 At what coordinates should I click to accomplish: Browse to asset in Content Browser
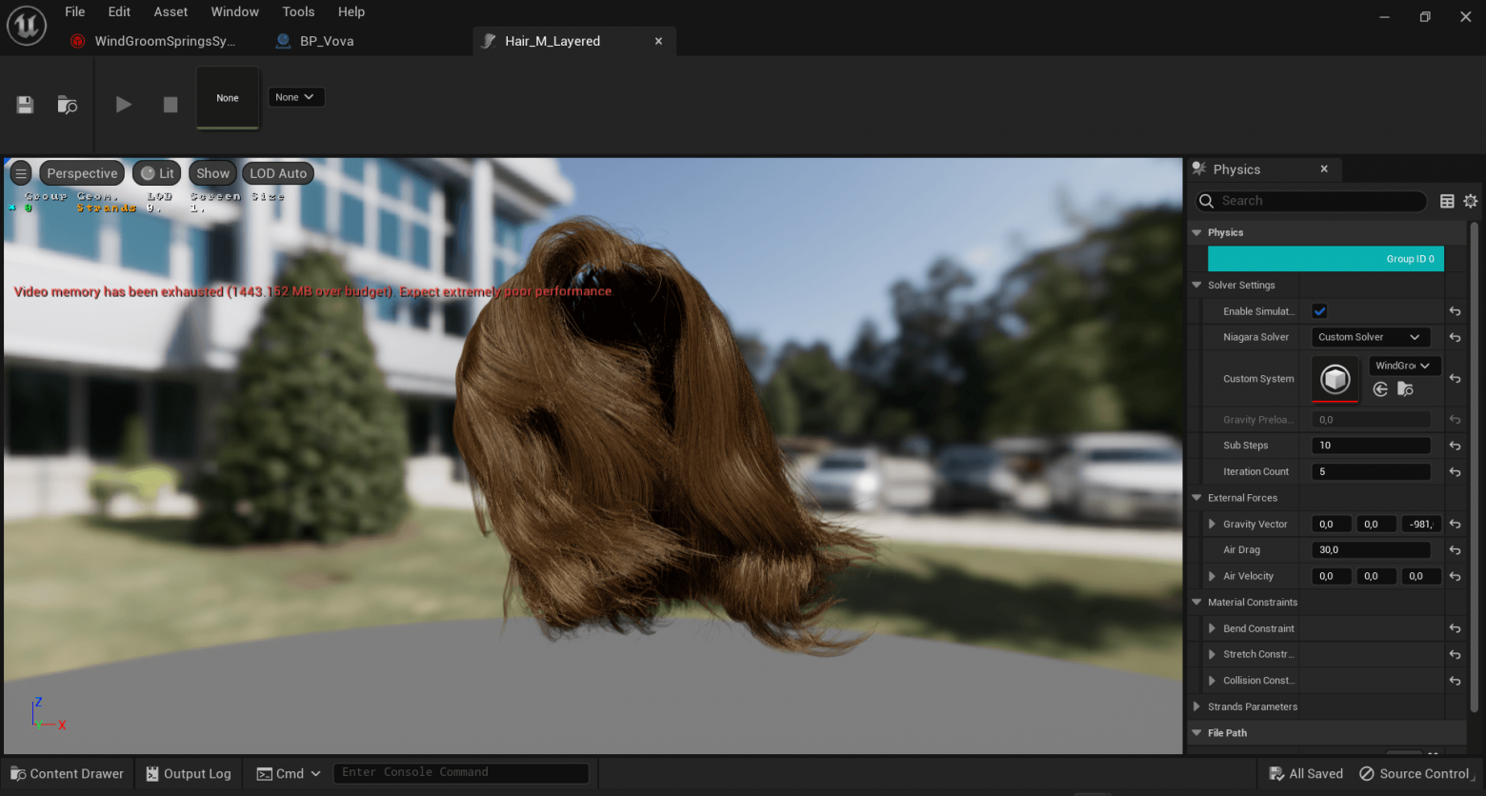point(67,105)
